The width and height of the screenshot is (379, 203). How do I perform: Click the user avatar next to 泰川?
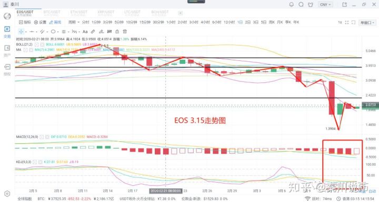pos(6,4)
